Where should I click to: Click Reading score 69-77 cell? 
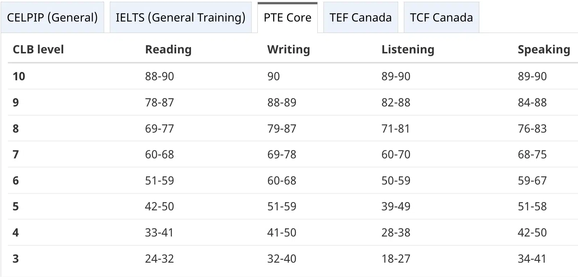(159, 128)
